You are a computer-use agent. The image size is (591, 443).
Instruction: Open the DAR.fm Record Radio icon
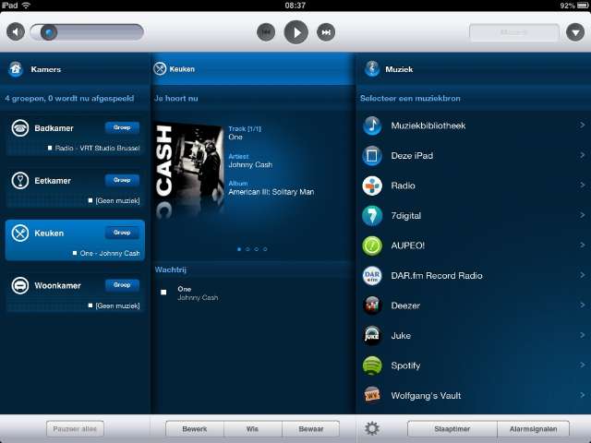[x=372, y=276]
